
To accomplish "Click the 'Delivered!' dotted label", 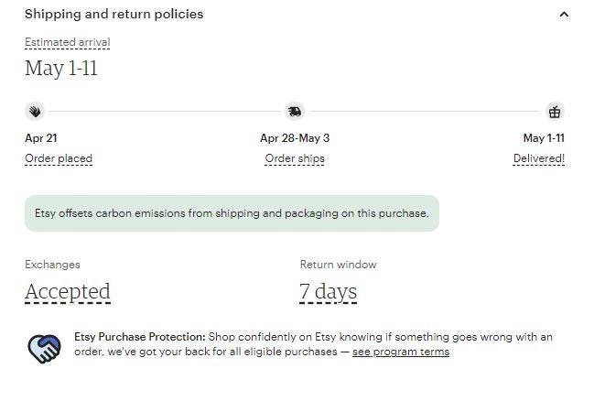I will (x=539, y=158).
